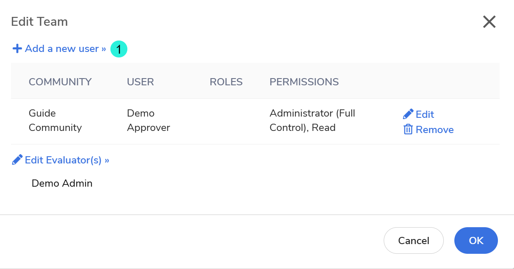
Task: Open the 'Add a new user »' link
Action: [x=65, y=49]
